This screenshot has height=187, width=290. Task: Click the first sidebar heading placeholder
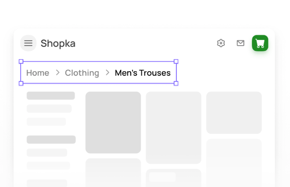pyautogui.click(x=51, y=96)
